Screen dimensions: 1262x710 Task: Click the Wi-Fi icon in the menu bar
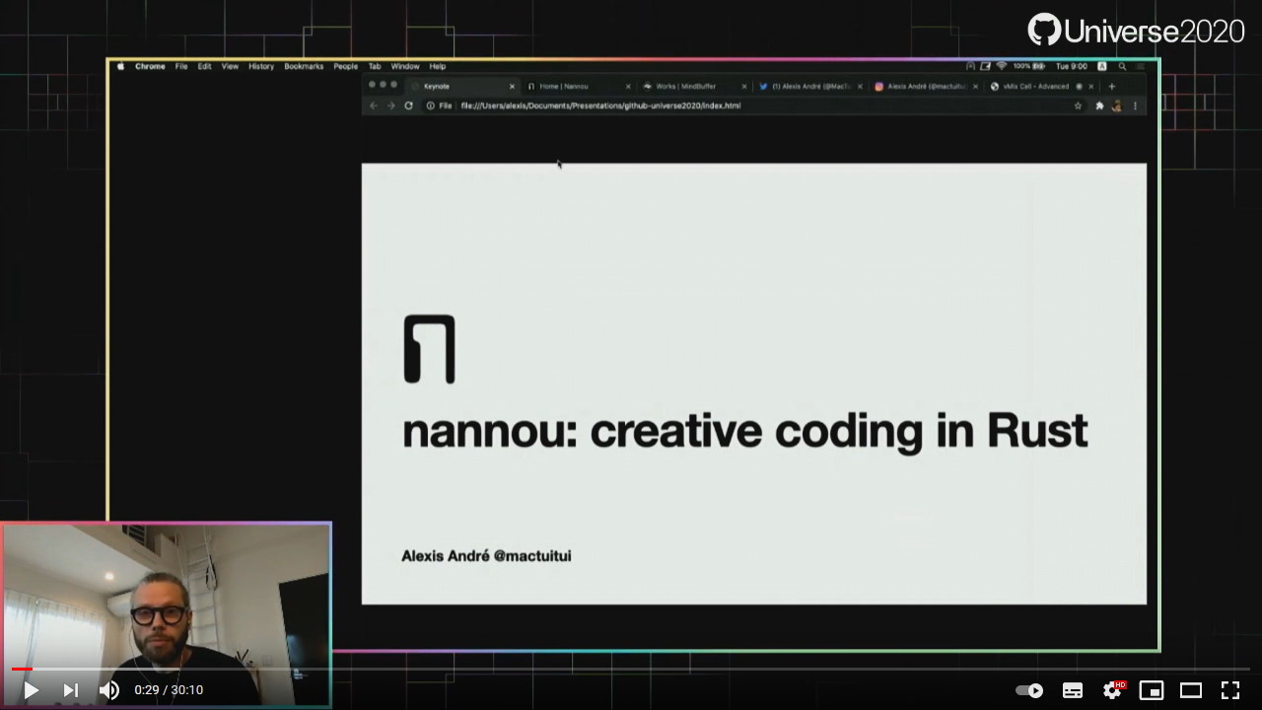[x=1002, y=66]
